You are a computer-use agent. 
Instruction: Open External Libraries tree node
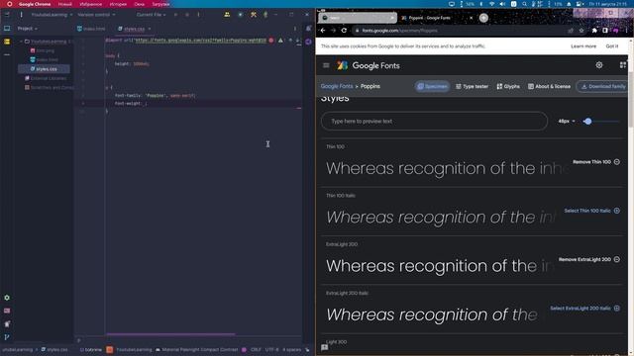(x=46, y=78)
